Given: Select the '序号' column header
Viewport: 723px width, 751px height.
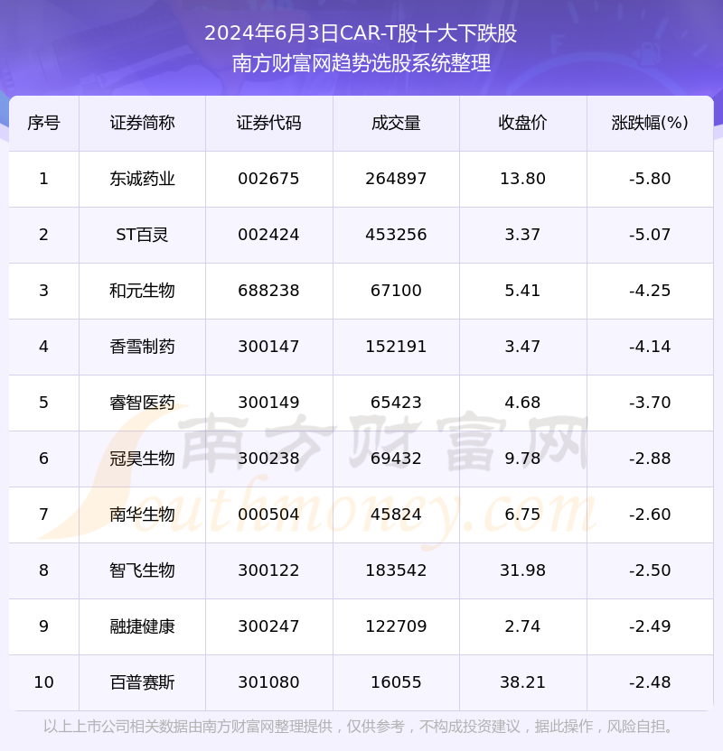Looking at the screenshot, I should pos(43,123).
